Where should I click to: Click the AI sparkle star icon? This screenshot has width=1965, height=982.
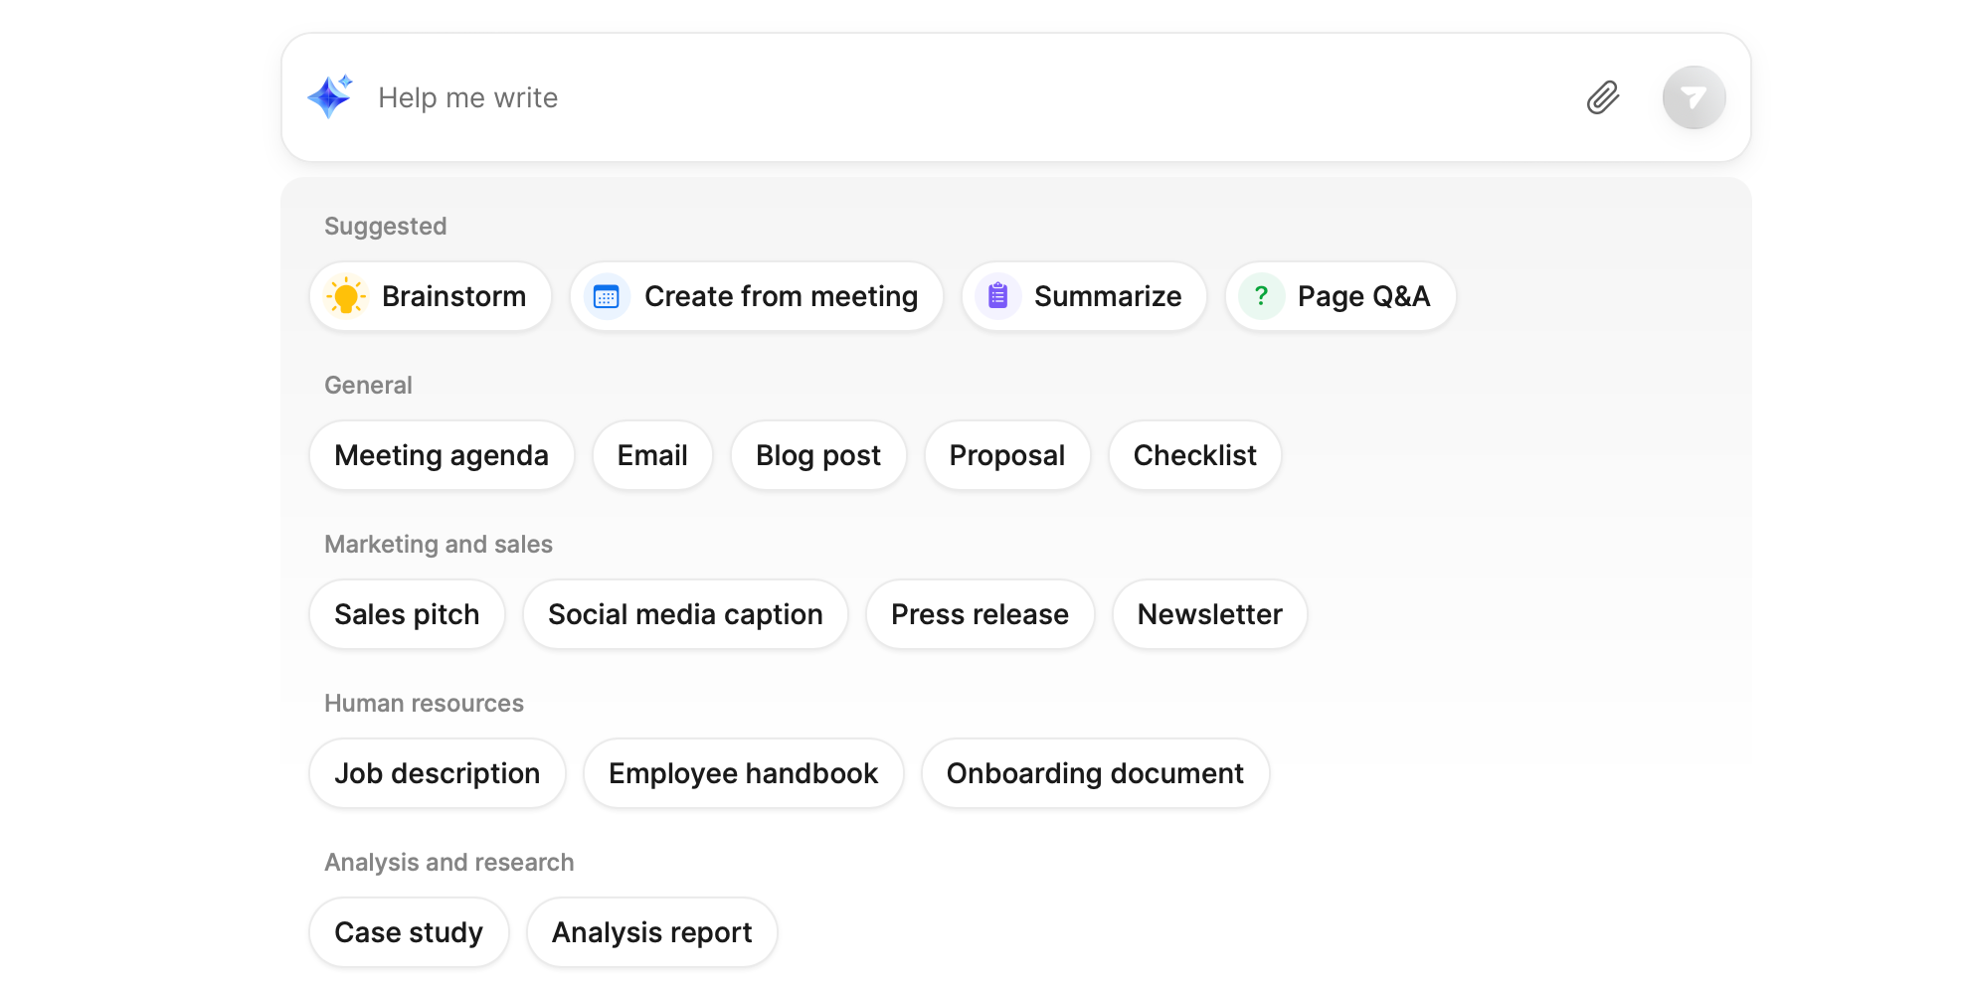[330, 97]
